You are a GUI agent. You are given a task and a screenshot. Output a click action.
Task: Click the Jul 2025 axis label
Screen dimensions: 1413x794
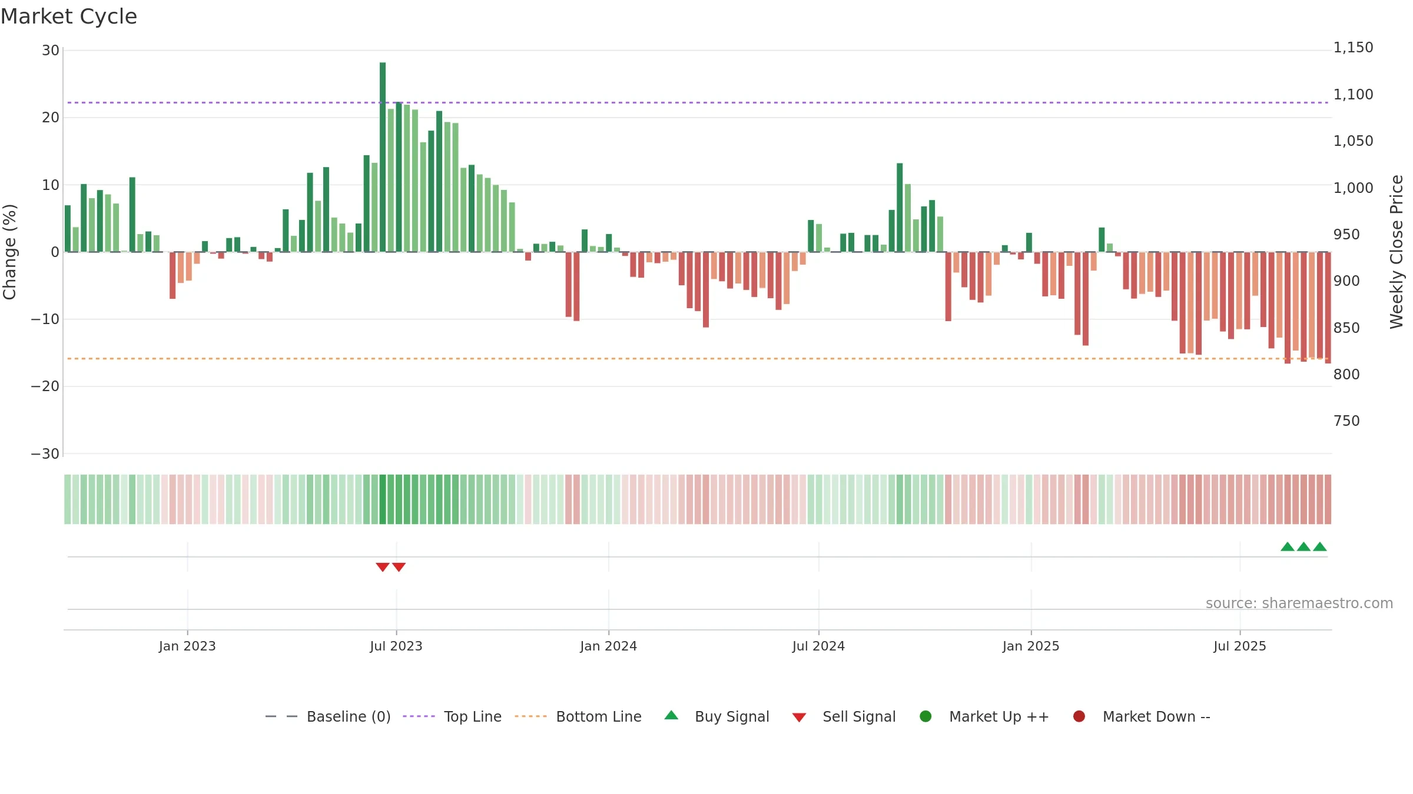click(x=1240, y=646)
